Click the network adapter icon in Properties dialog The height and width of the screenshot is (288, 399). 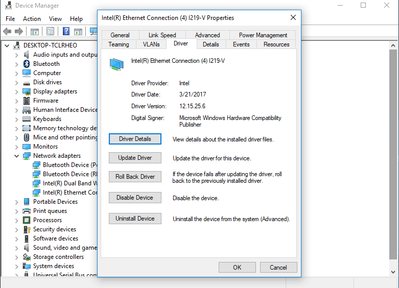pos(116,64)
